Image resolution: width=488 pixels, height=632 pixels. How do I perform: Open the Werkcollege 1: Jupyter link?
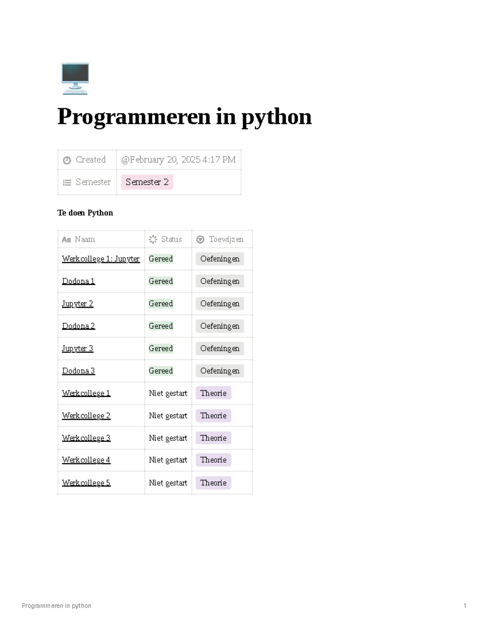point(101,259)
